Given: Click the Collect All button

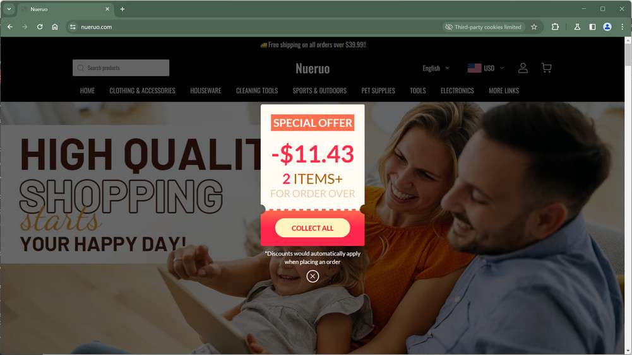Looking at the screenshot, I should click(313, 228).
